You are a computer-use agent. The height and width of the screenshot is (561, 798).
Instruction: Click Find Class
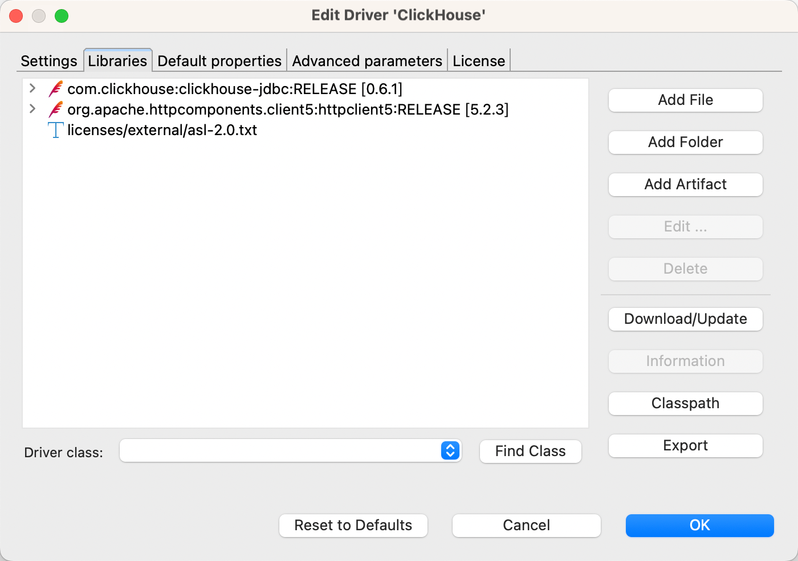pos(530,452)
